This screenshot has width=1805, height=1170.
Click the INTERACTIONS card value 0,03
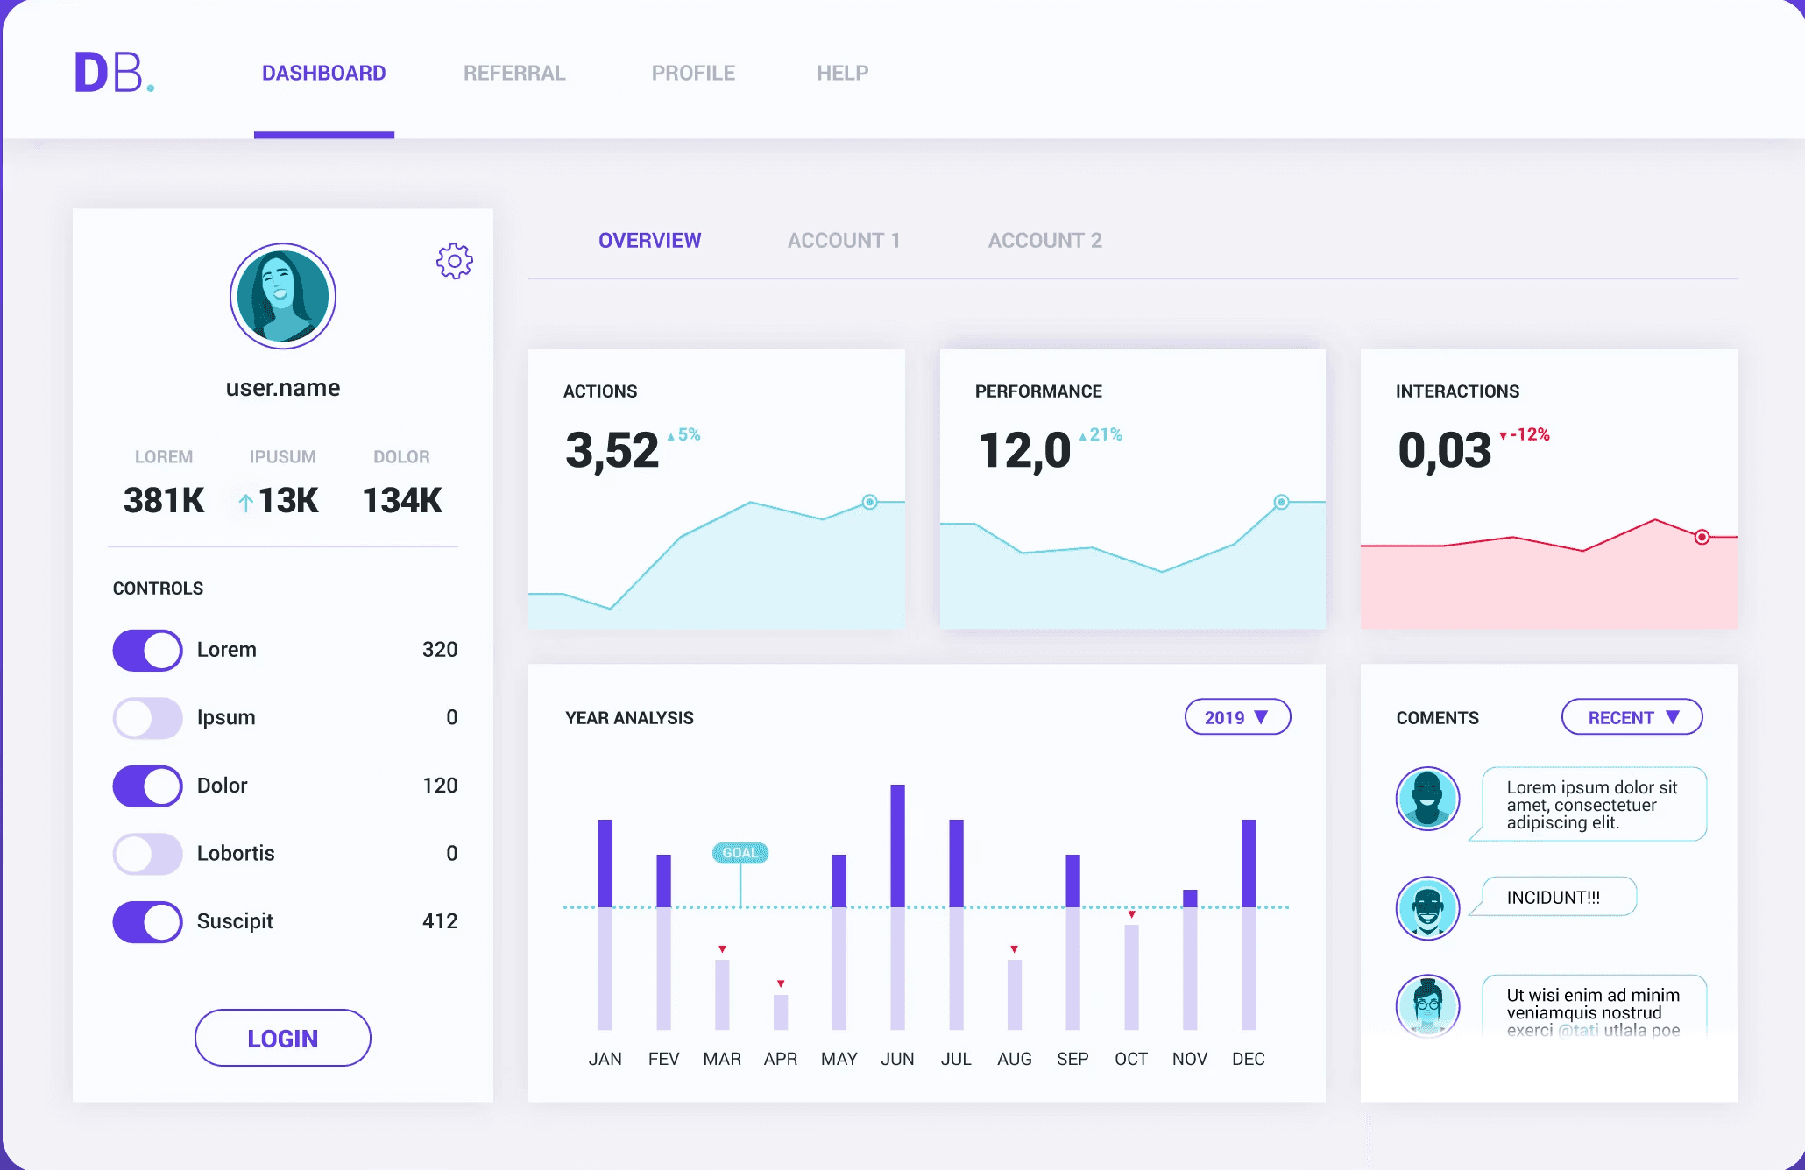tap(1444, 450)
